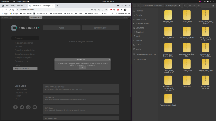
Task: Open search in the file manager
Action: click(185, 6)
